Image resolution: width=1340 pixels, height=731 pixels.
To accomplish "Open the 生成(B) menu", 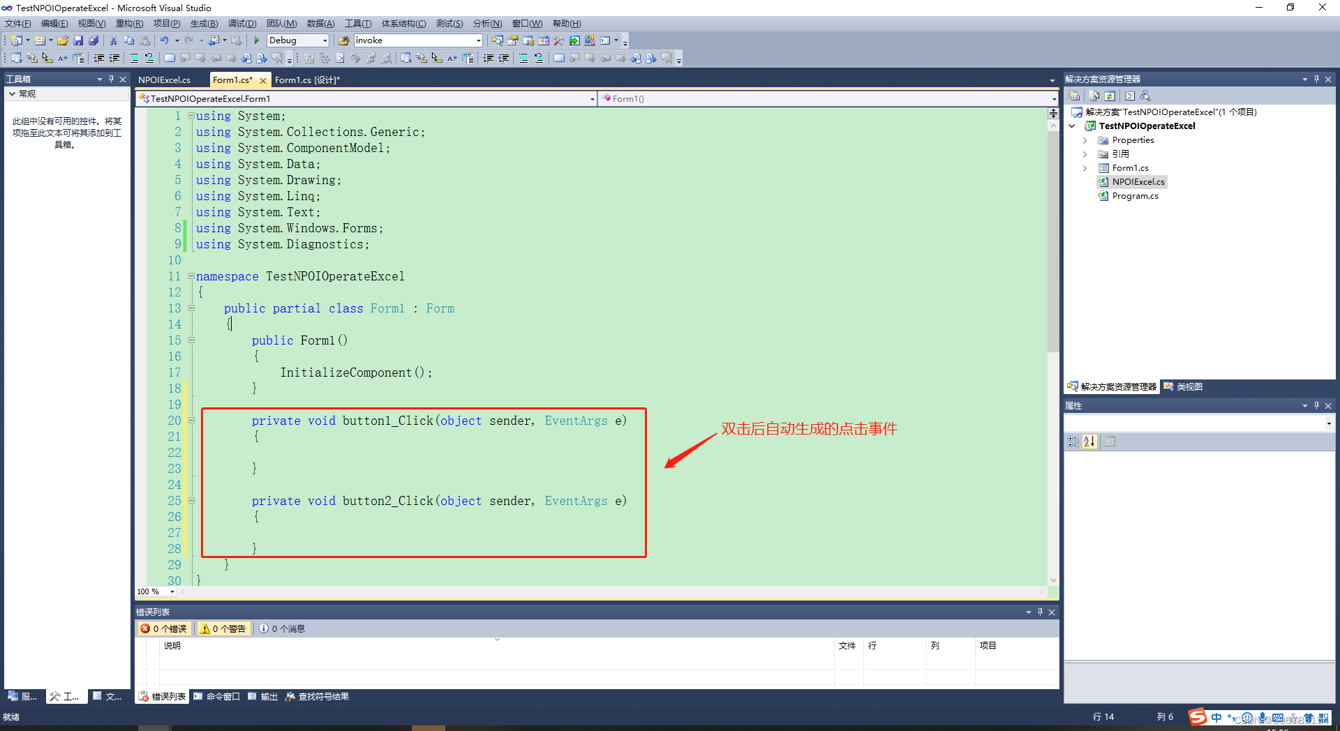I will click(x=204, y=24).
